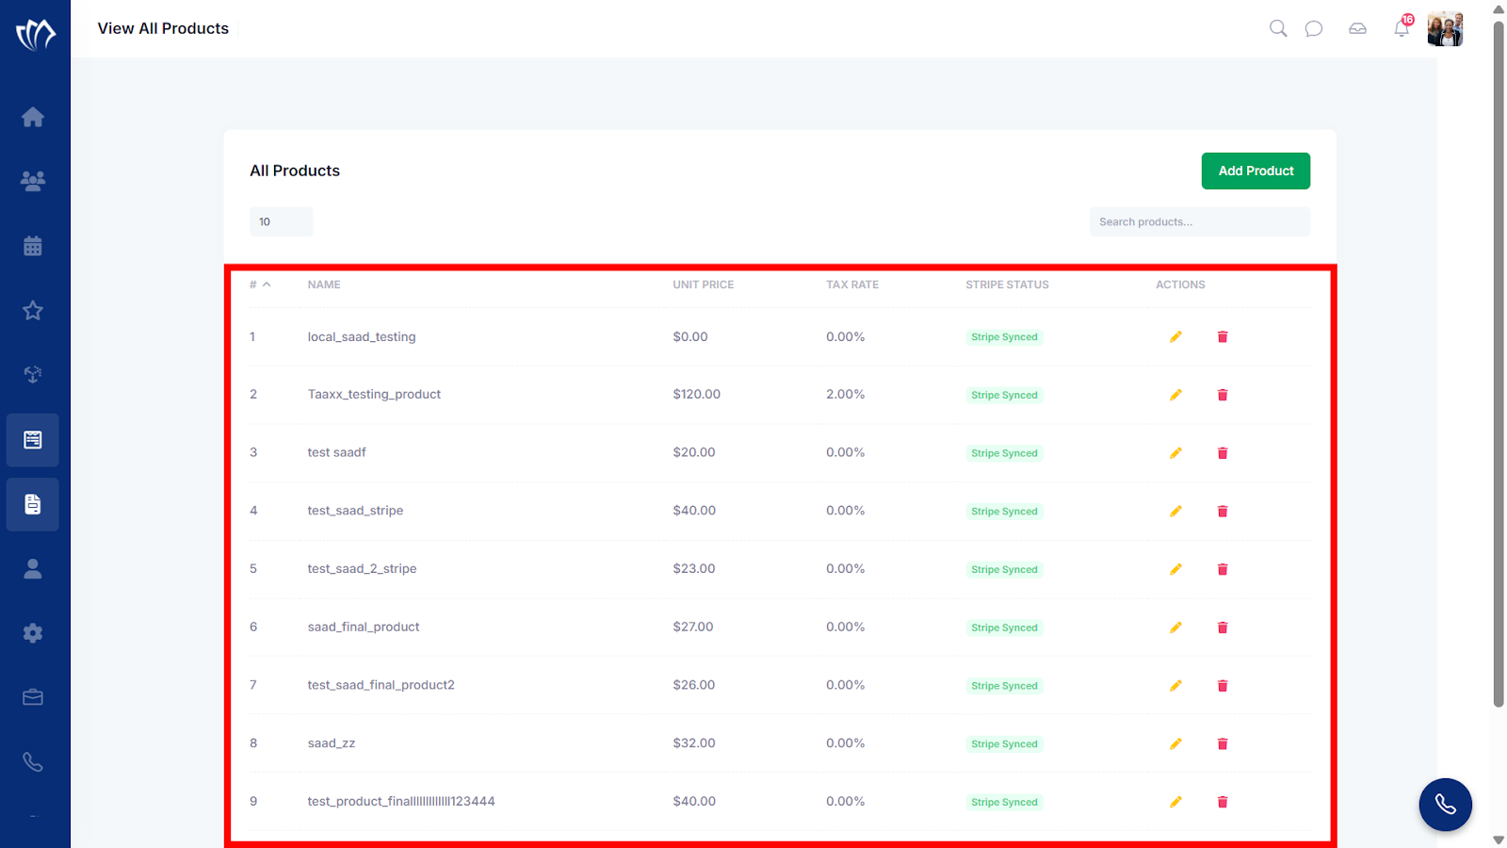Open the users group sidebar icon

click(33, 181)
